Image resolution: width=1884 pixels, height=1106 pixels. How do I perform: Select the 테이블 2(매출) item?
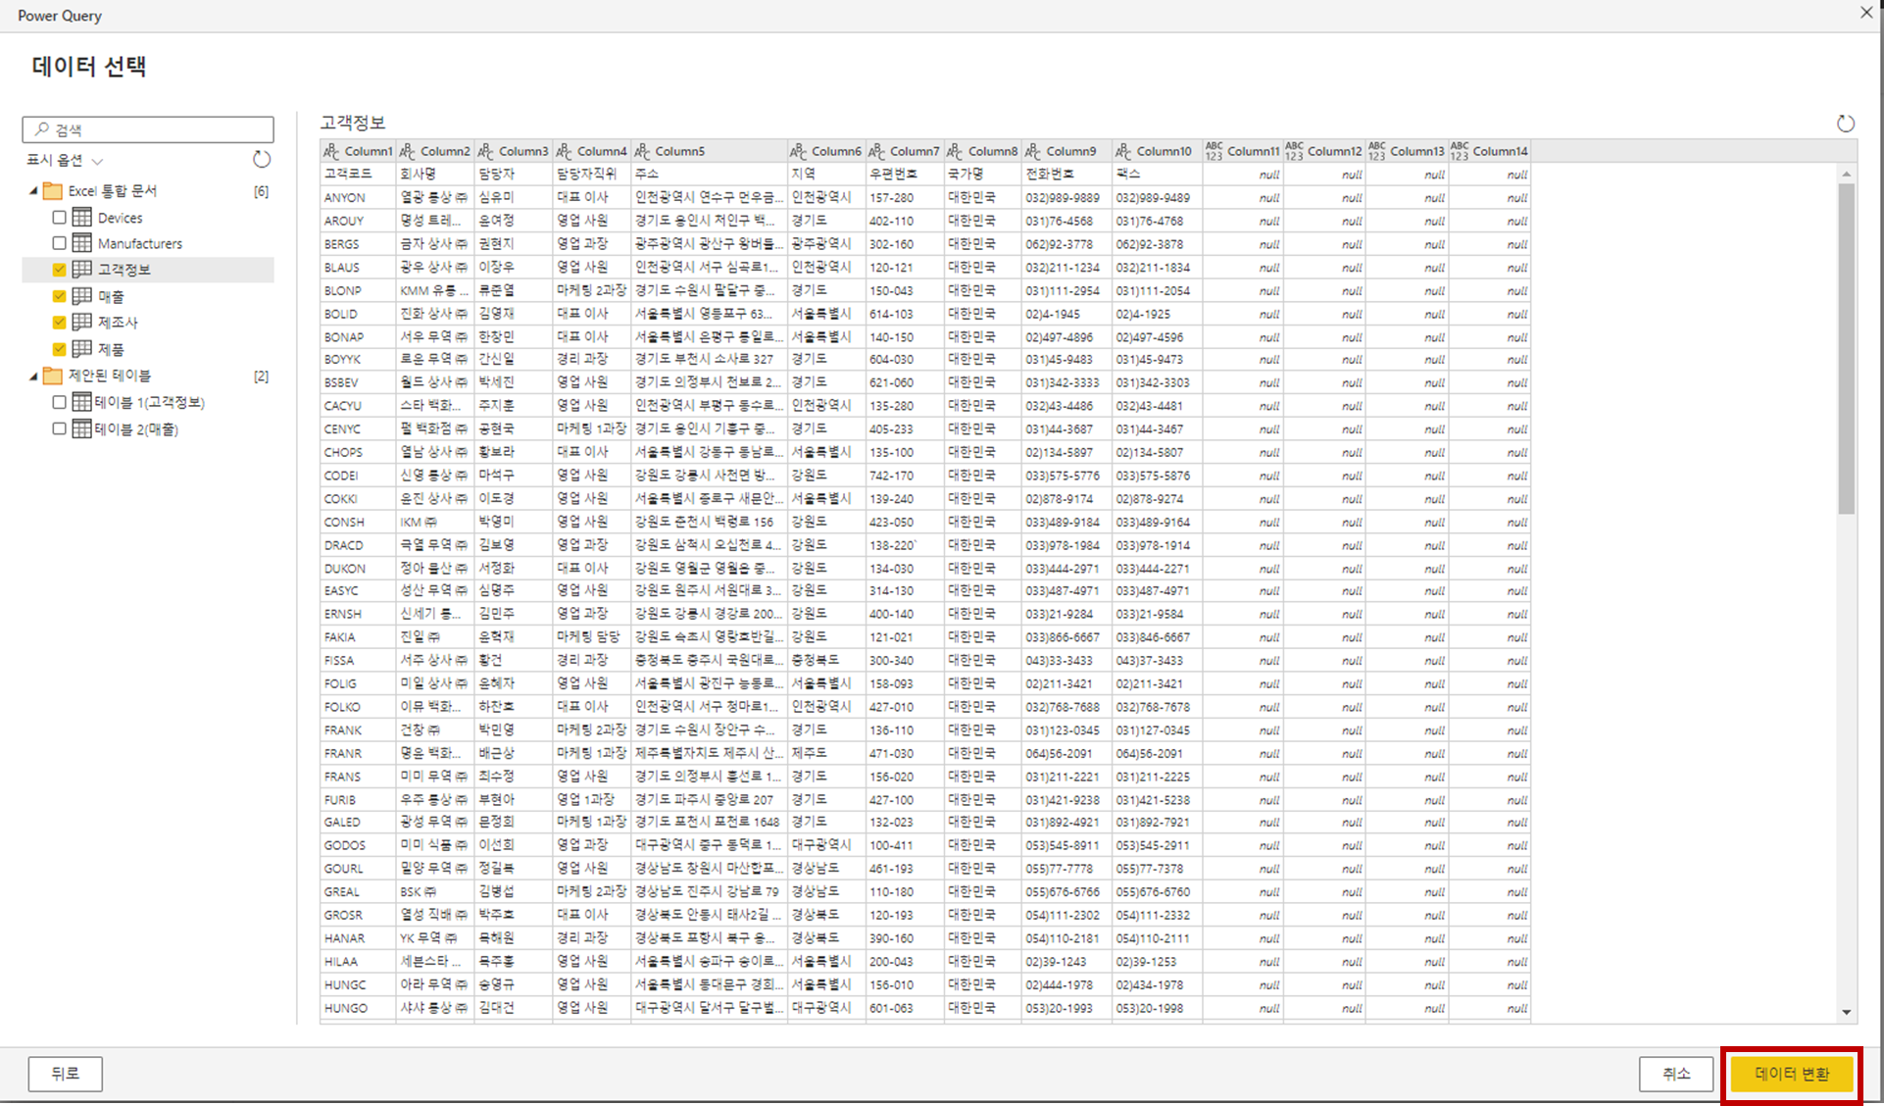[x=135, y=429]
